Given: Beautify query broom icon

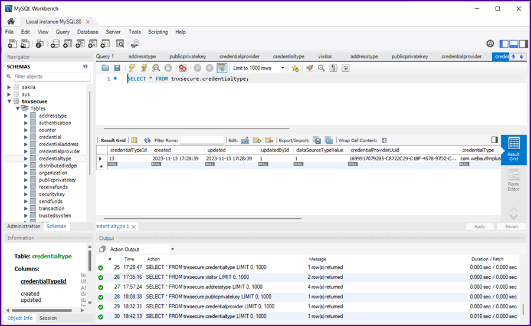Looking at the screenshot, I should pos(309,68).
